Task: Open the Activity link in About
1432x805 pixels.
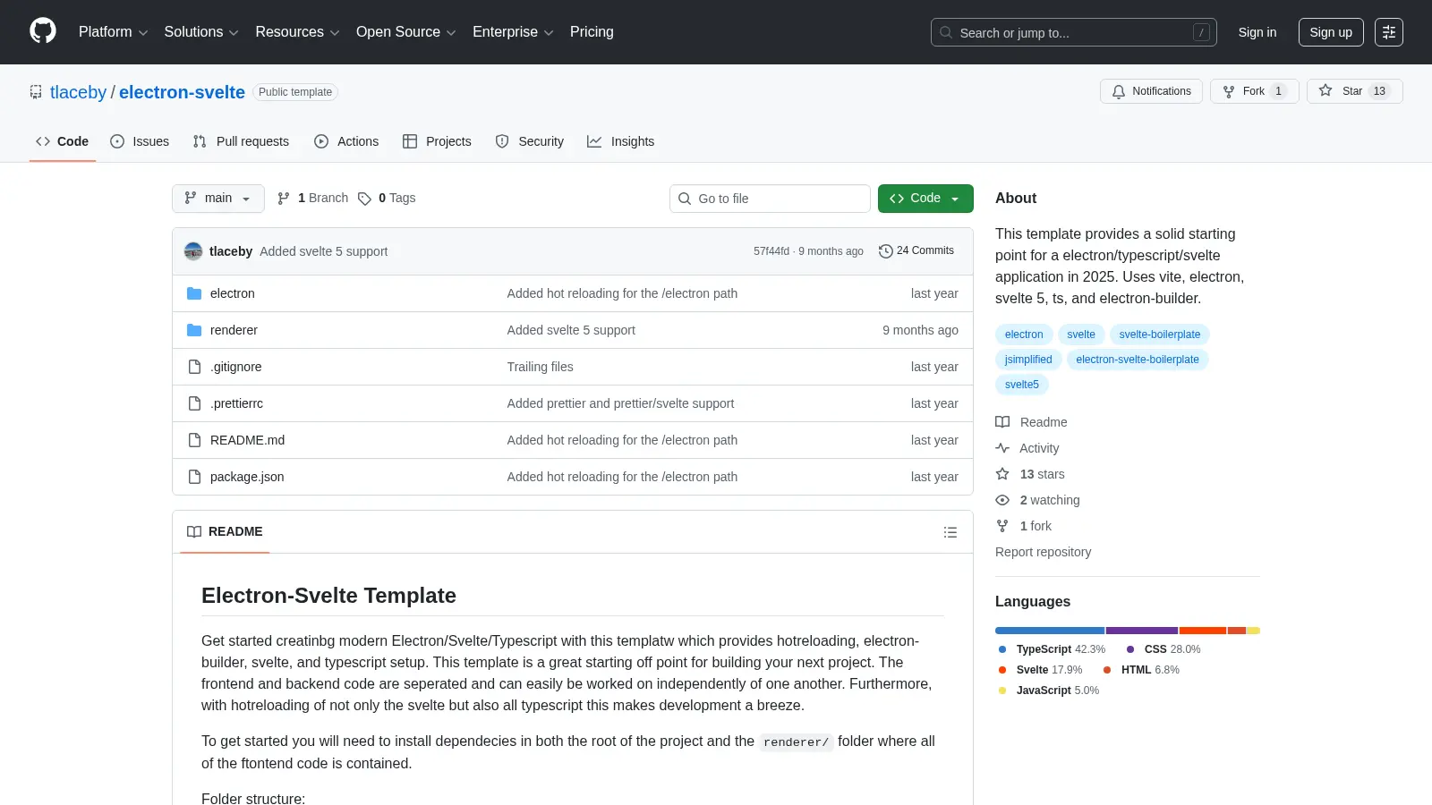Action: point(1027,448)
